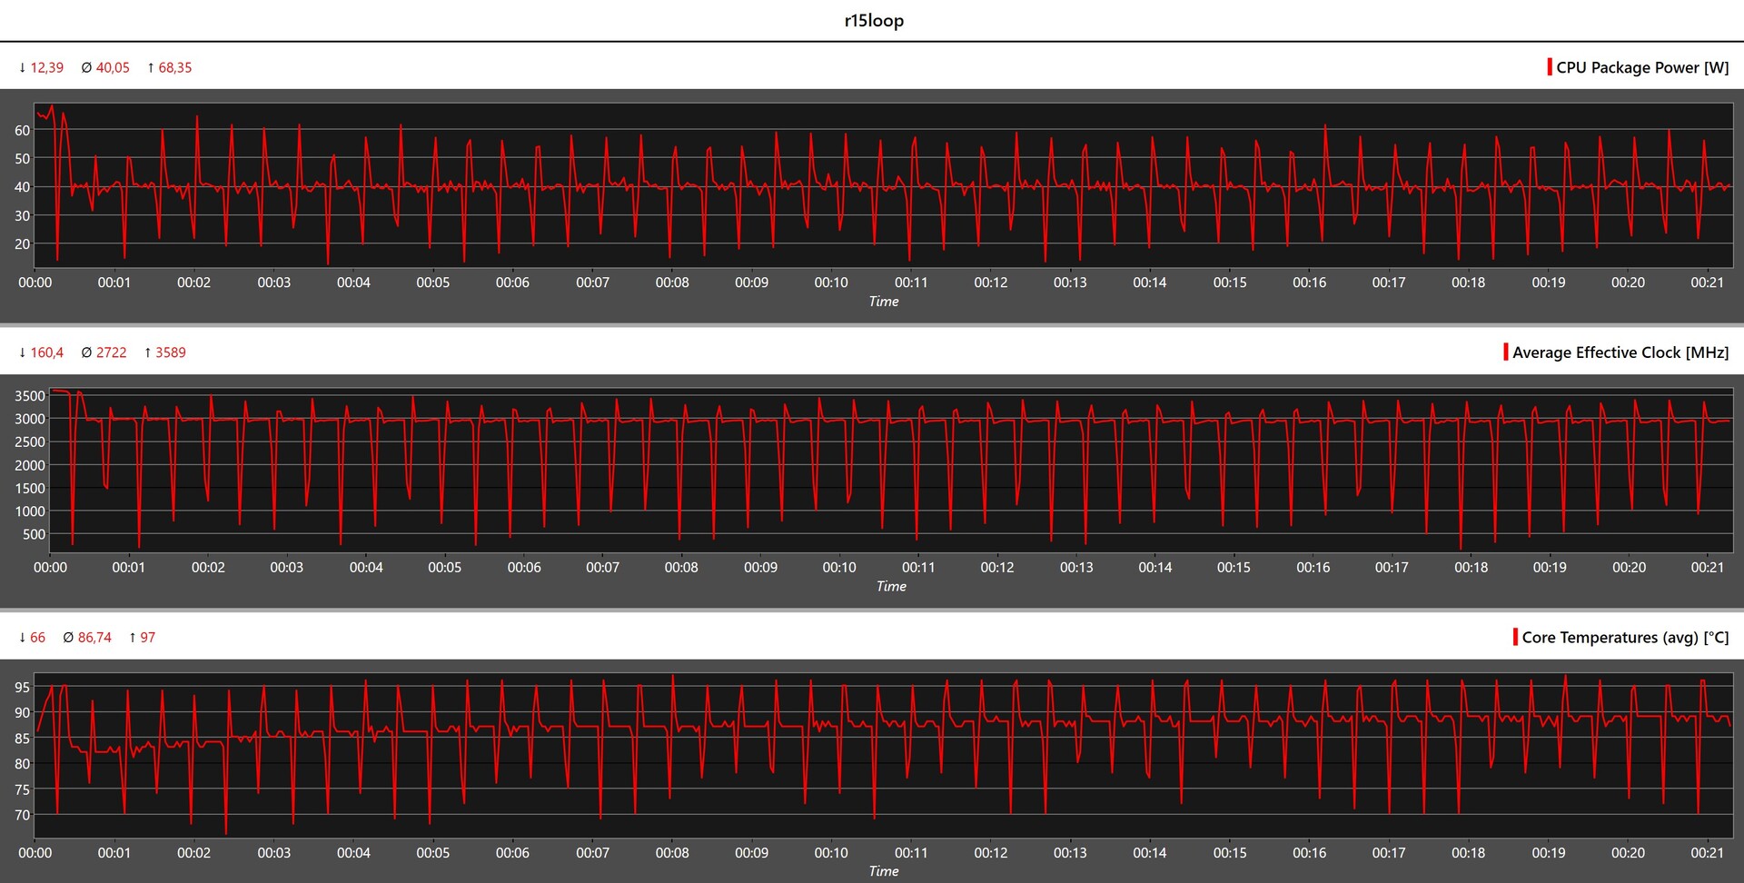Click the red swatch for CPU Package Power

click(x=1550, y=67)
